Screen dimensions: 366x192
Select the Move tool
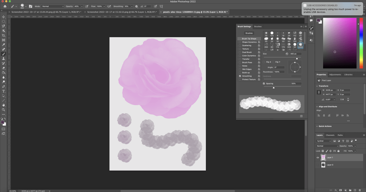(x=3, y=17)
